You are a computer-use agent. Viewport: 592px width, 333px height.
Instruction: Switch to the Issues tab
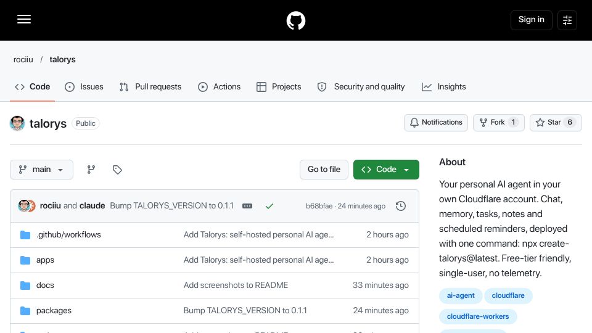pos(84,87)
